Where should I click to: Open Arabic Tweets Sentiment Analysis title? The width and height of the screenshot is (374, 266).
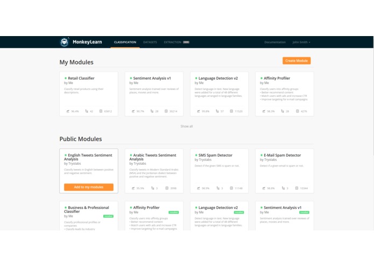pos(153,157)
